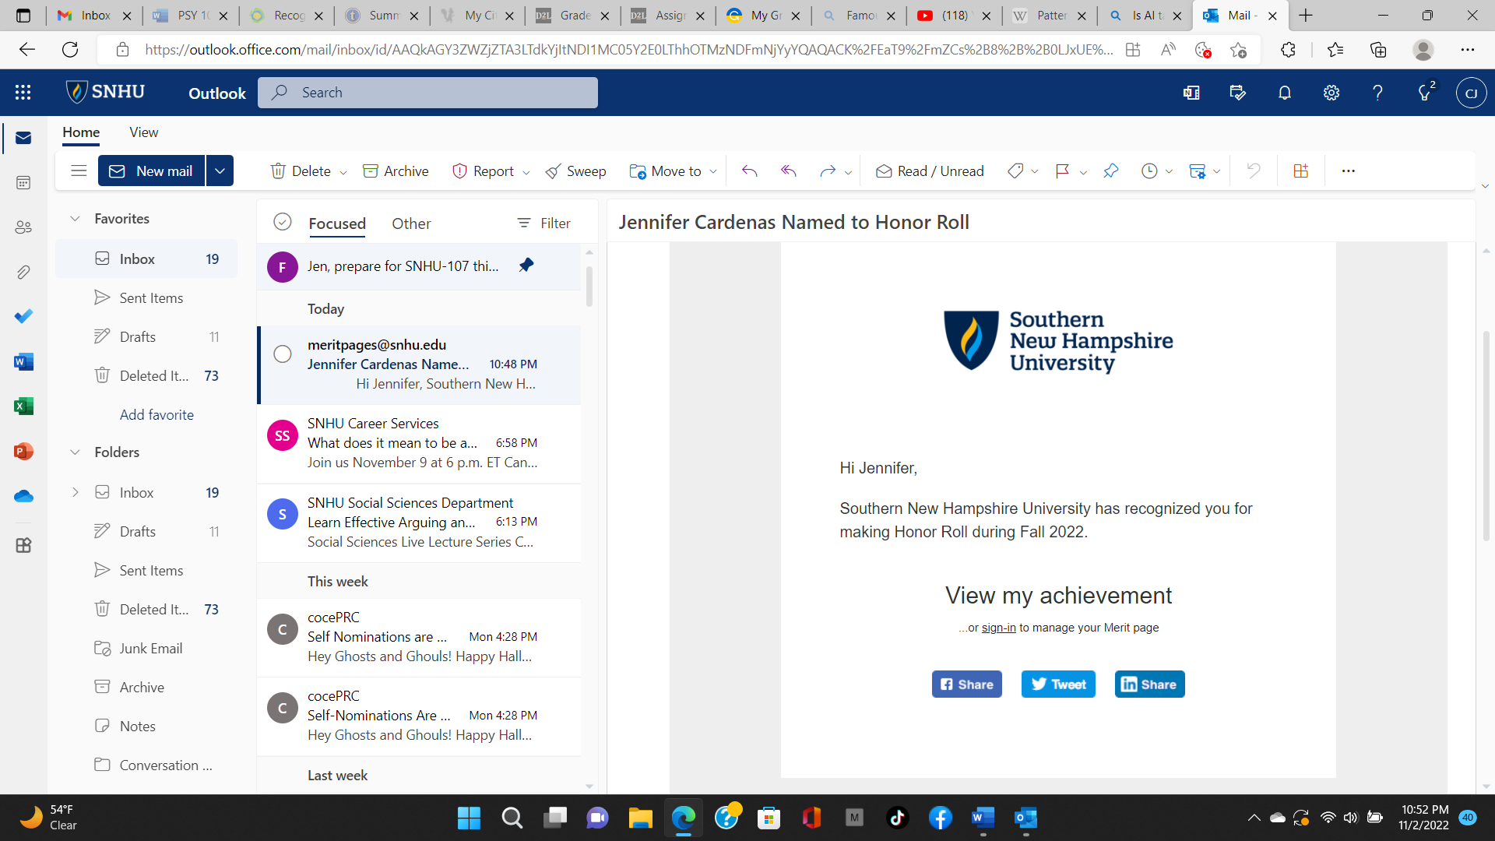This screenshot has height=841, width=1495.
Task: Click the Search mail input field
Action: pyautogui.click(x=436, y=93)
